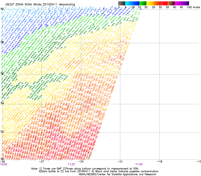201x176 pixels.
Task: Click the longitude label '-27'
Action: click(42, 161)
